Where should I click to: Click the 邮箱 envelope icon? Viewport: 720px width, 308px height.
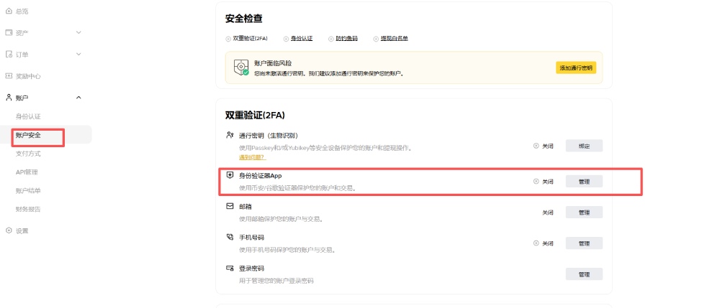230,206
